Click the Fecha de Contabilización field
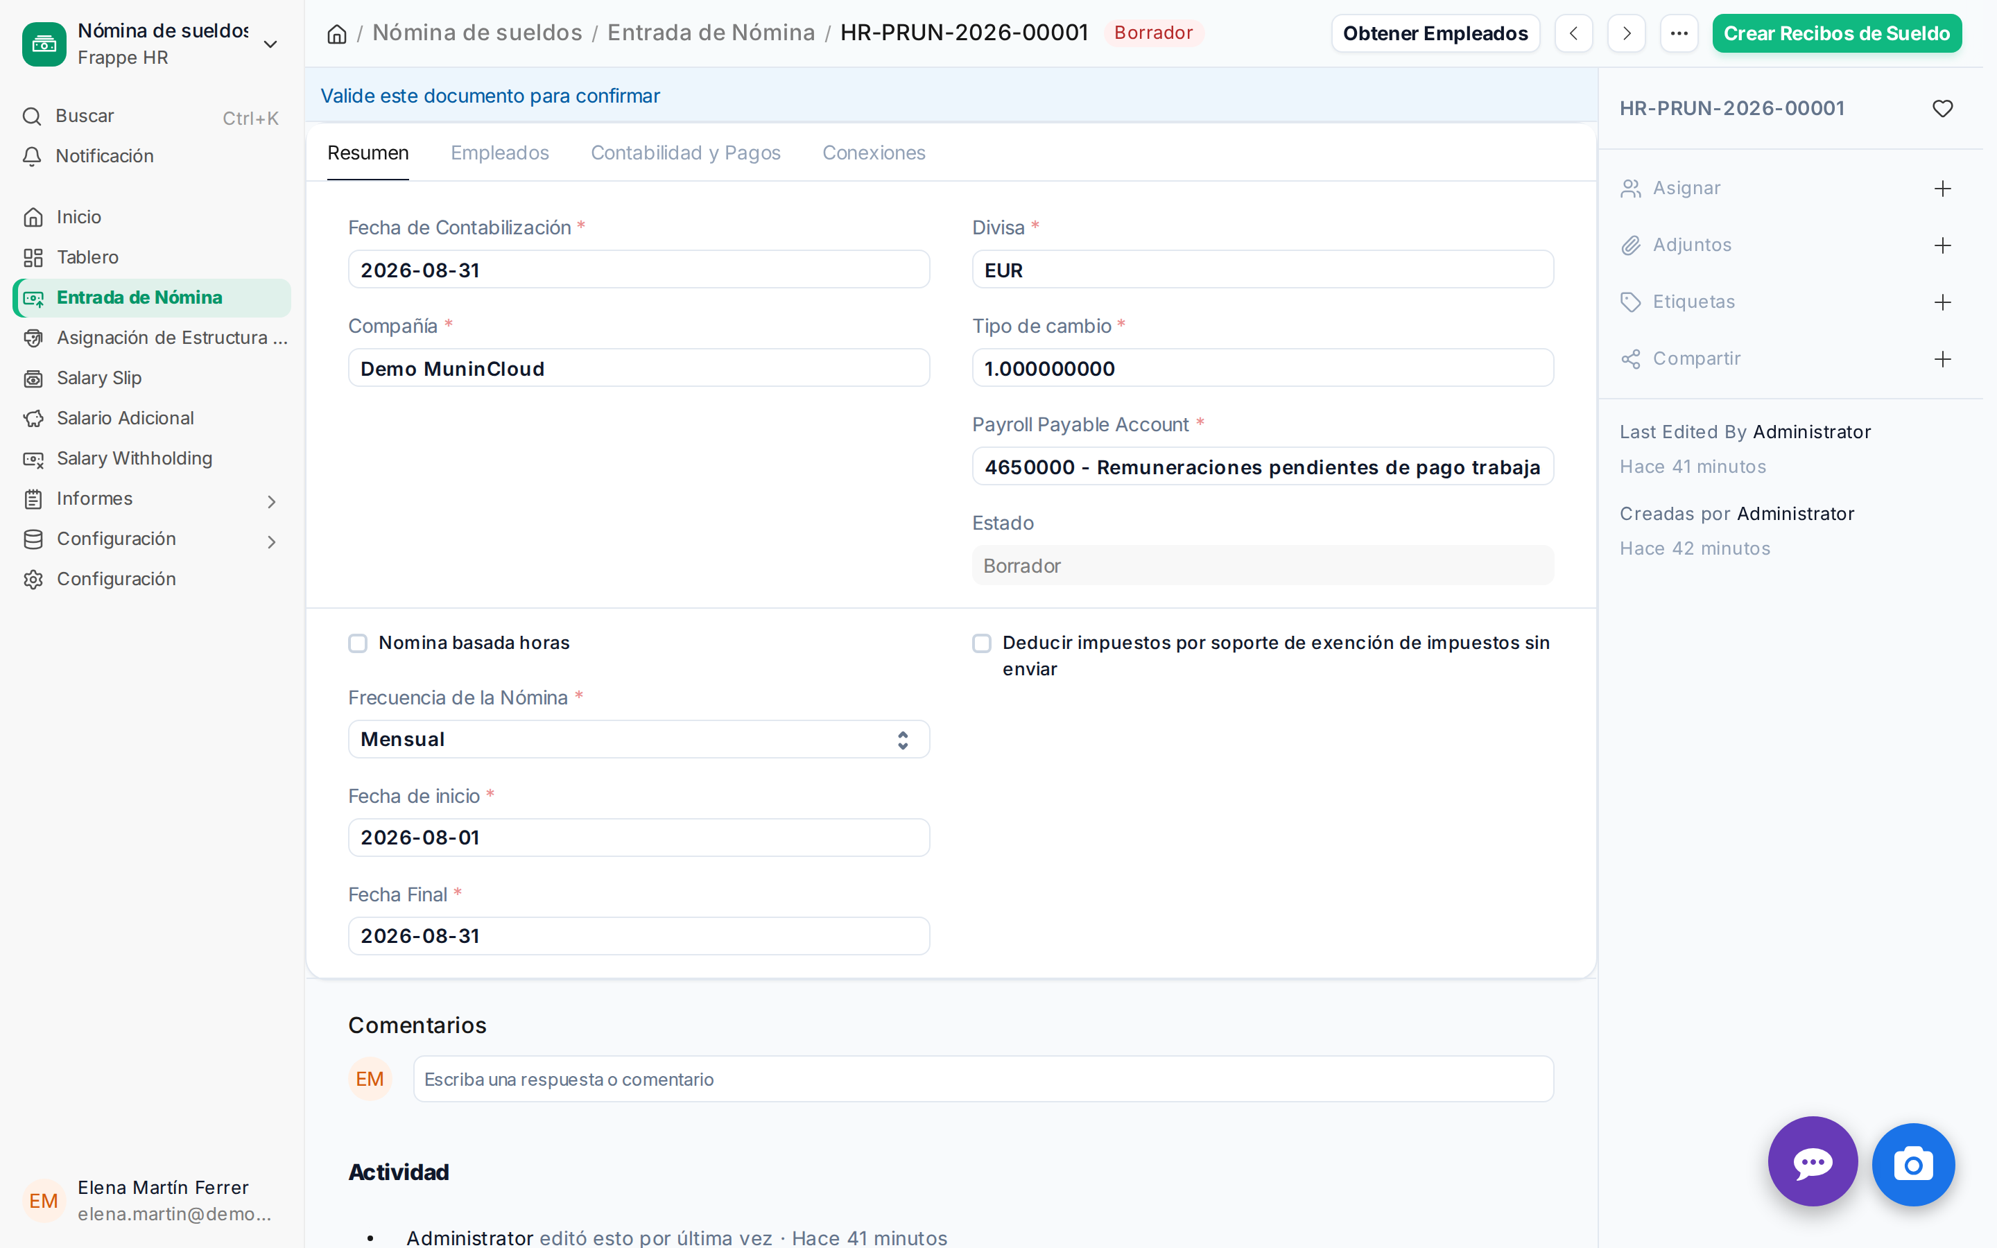 [639, 270]
